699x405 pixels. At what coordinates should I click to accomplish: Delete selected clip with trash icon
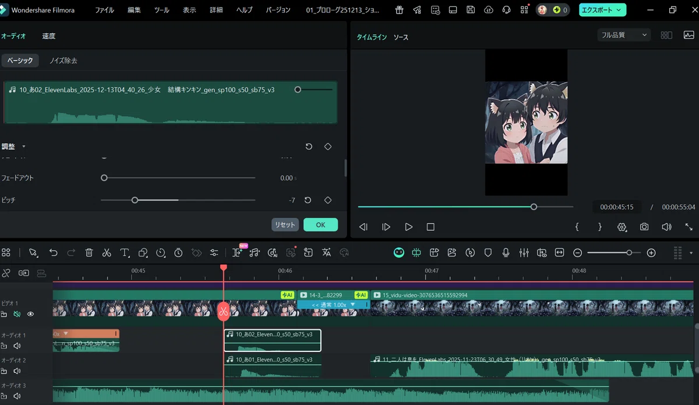point(89,253)
